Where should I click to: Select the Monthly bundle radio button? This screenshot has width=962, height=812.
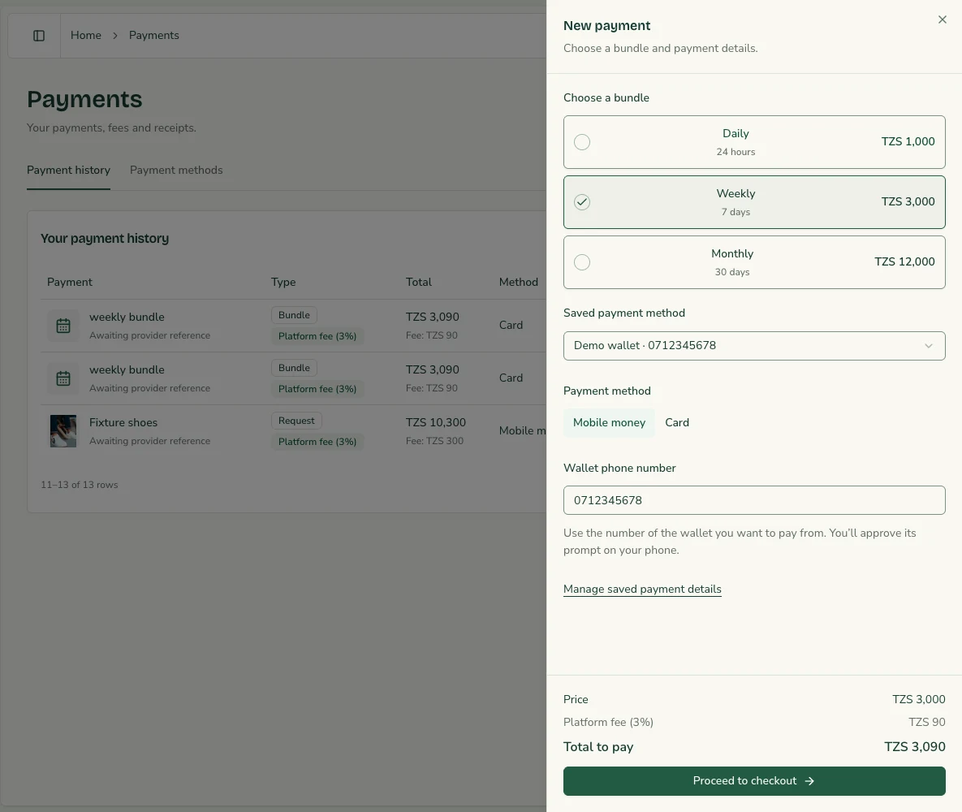(x=581, y=262)
